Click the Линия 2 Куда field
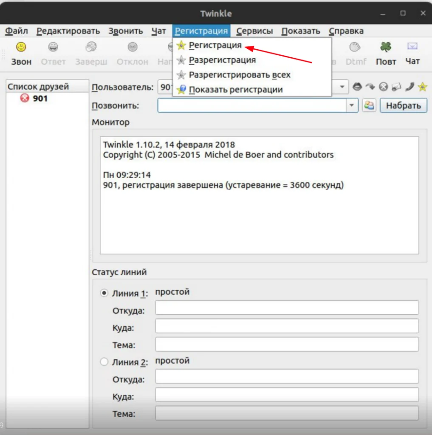This screenshot has width=432, height=435. (287, 395)
